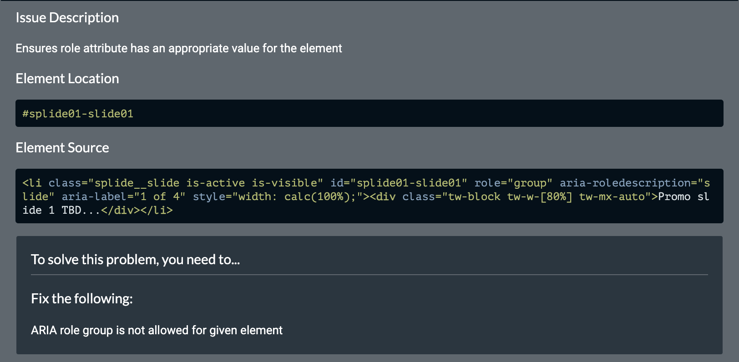Click the "Ensures role attribute" description text

coord(178,48)
